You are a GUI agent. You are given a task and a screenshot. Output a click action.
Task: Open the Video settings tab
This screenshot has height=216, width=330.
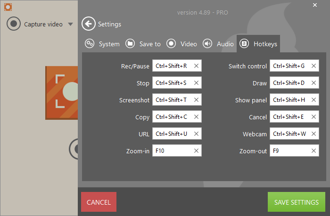(x=182, y=44)
